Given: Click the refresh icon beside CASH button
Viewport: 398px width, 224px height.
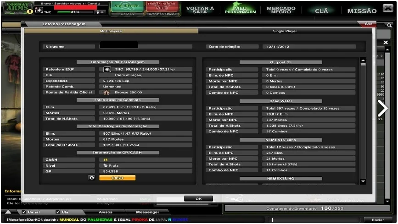Looking at the screenshot, I should click(92, 178).
